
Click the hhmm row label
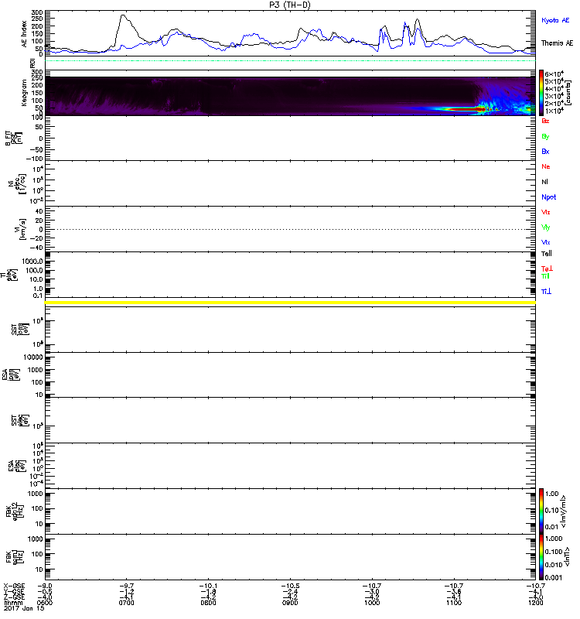click(13, 603)
